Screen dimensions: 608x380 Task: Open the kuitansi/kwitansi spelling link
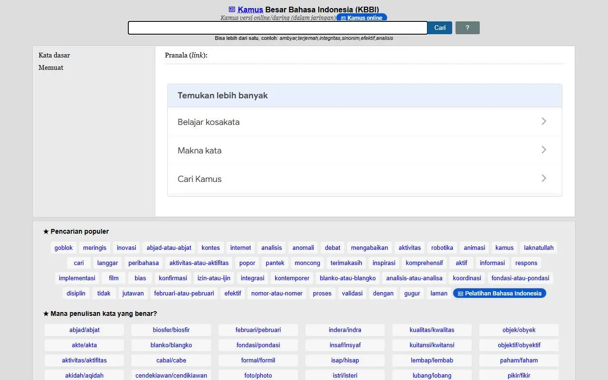pyautogui.click(x=432, y=345)
